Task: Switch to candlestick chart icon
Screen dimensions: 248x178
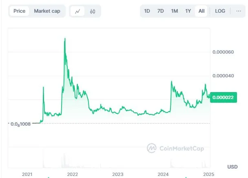Action: click(93, 11)
